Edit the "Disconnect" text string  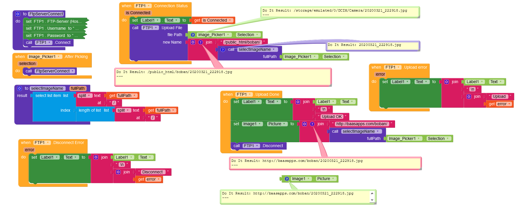coord(152,172)
